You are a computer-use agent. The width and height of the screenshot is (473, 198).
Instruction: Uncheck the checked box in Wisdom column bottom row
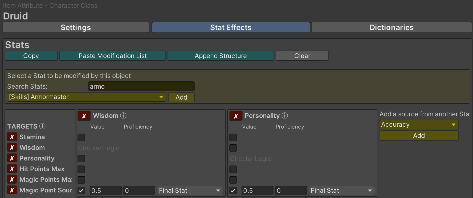[81, 191]
